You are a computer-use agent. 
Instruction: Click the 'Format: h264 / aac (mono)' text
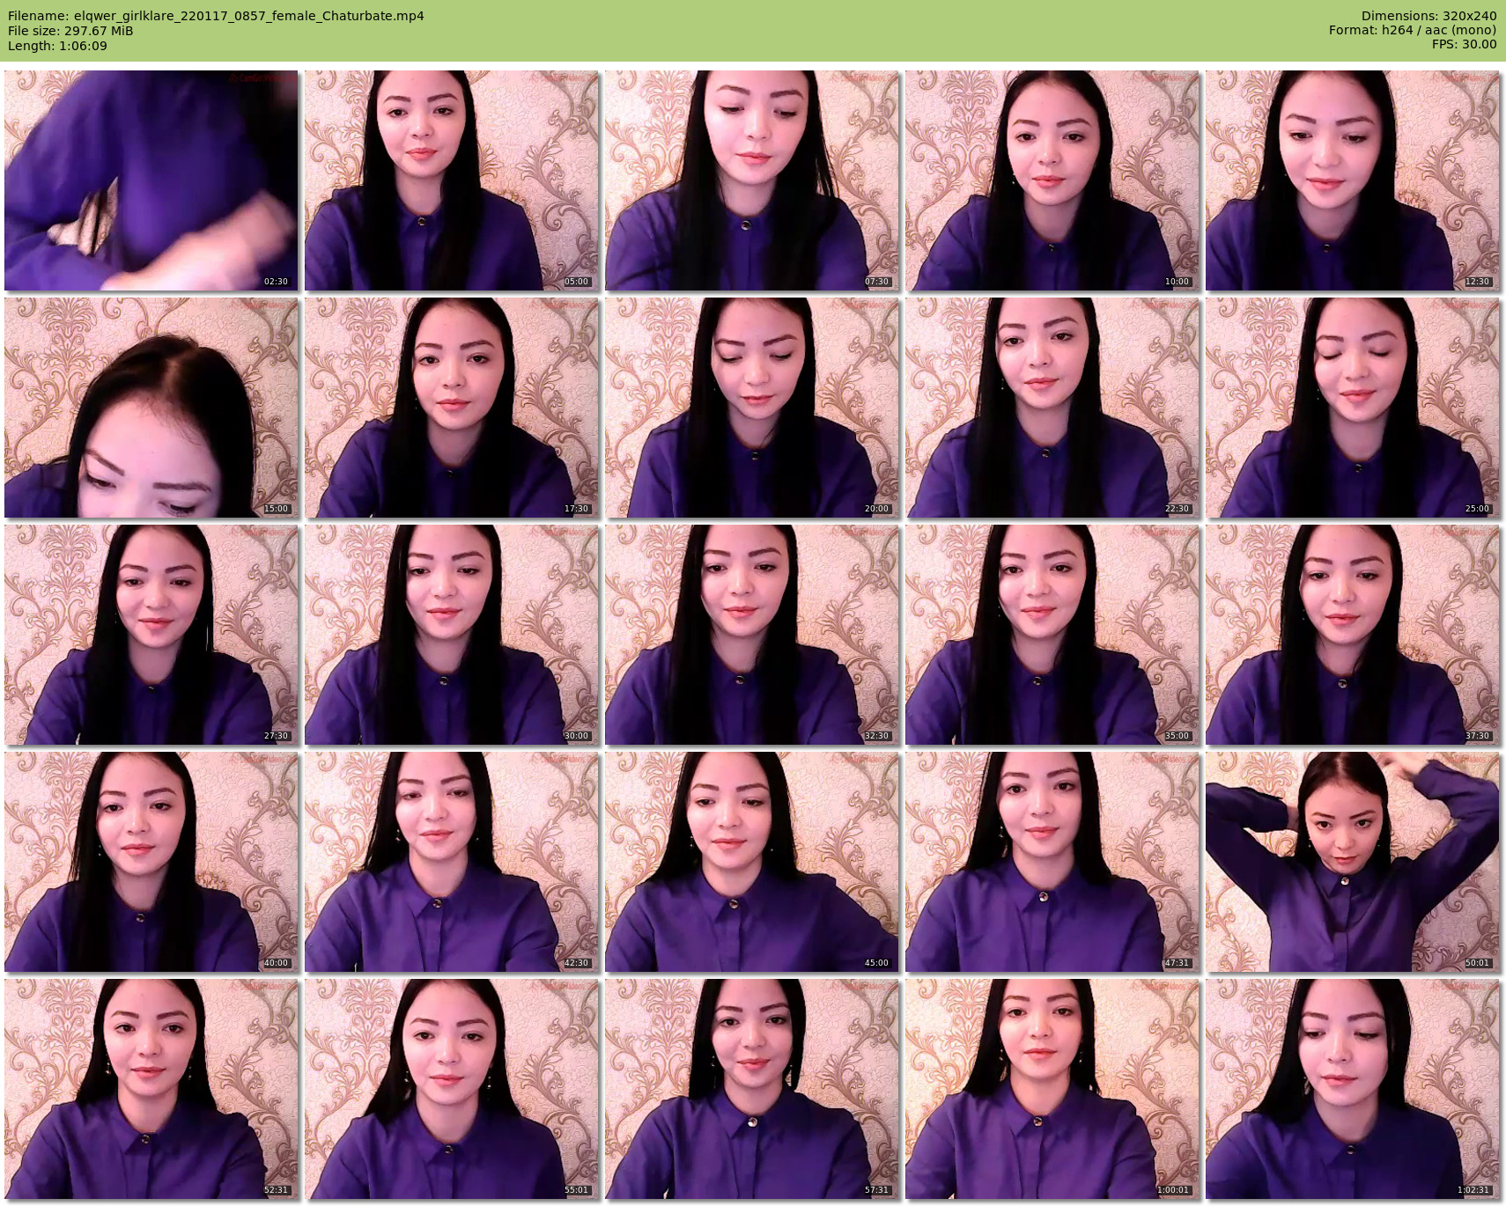point(1413,31)
